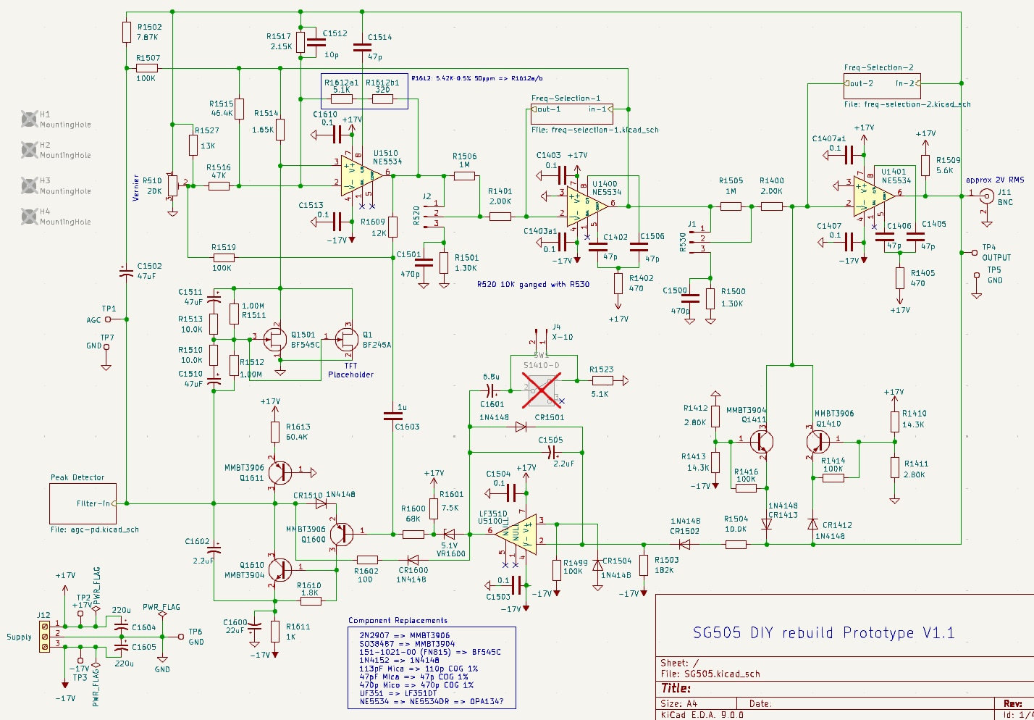
Task: Select diode CR1502 1N4148
Action: click(x=684, y=544)
